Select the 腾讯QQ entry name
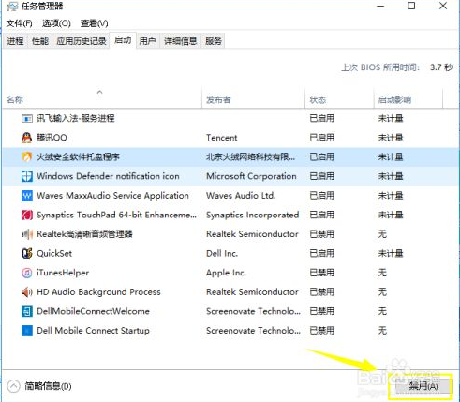The height and width of the screenshot is (402, 460). (x=52, y=138)
